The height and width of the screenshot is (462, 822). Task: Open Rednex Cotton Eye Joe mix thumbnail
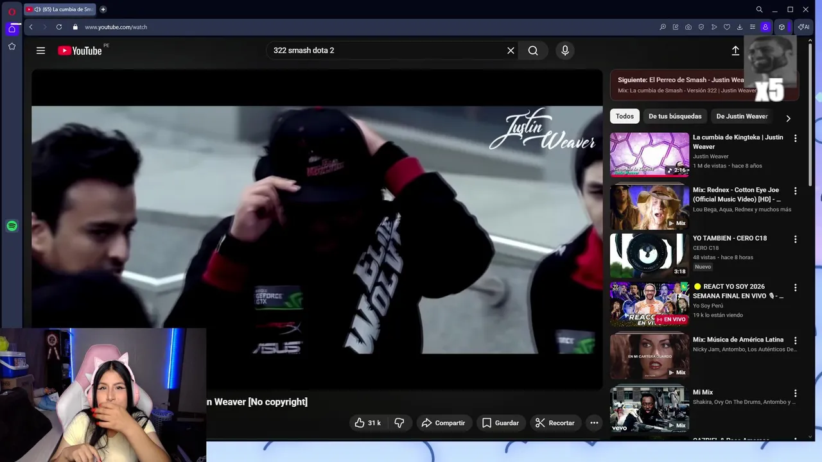click(649, 207)
